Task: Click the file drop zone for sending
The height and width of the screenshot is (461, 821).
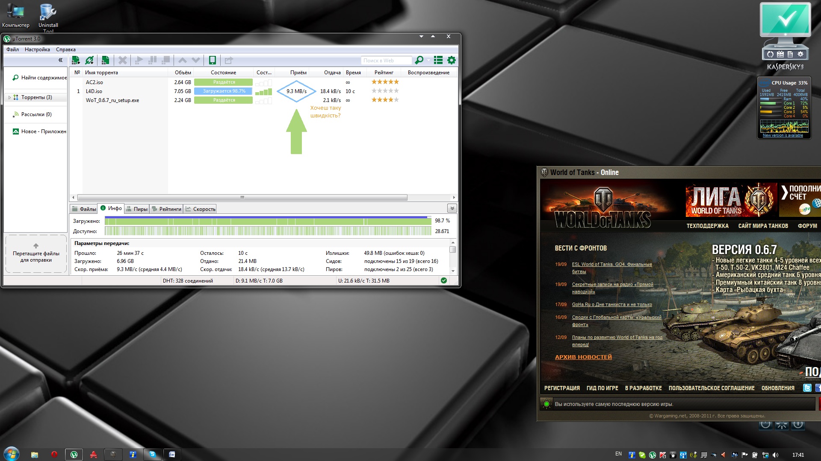Action: click(36, 254)
